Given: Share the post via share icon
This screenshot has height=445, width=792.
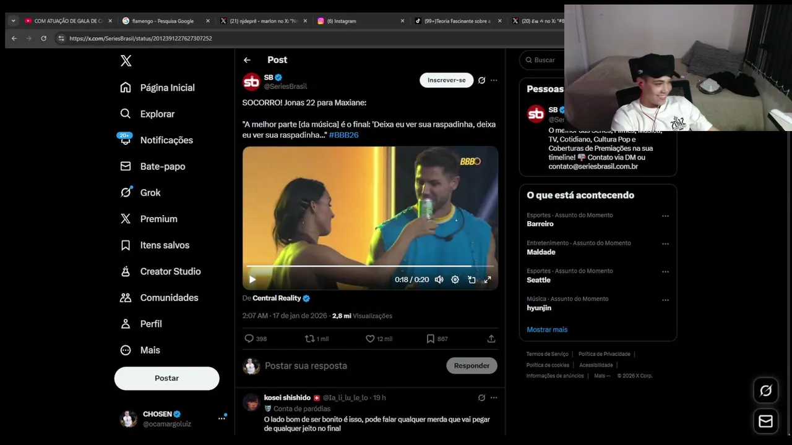Looking at the screenshot, I should pos(491,339).
